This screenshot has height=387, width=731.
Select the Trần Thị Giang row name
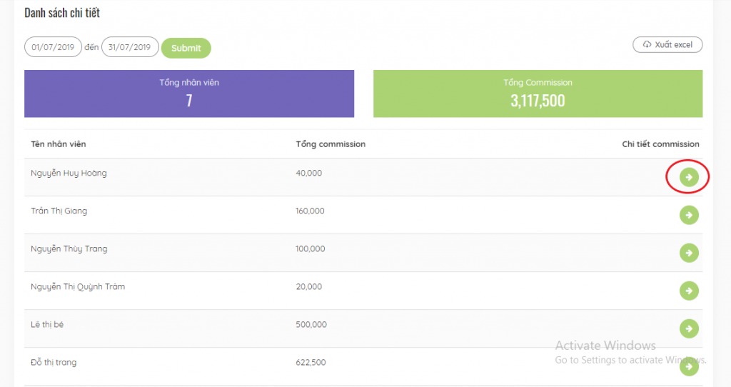point(59,211)
